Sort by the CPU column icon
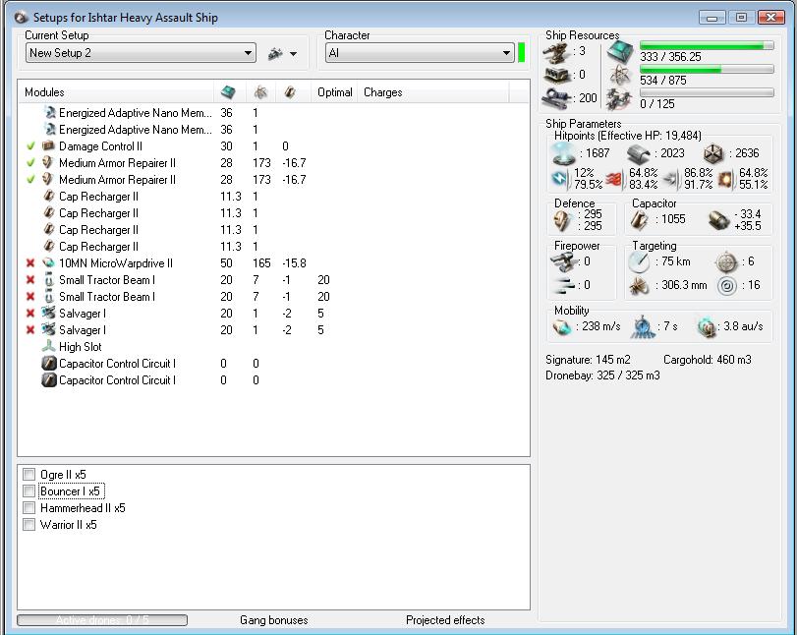The height and width of the screenshot is (635, 797). coord(228,92)
